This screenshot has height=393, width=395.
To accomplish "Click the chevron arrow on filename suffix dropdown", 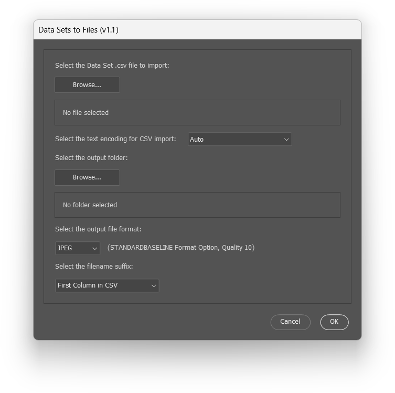I will (154, 285).
